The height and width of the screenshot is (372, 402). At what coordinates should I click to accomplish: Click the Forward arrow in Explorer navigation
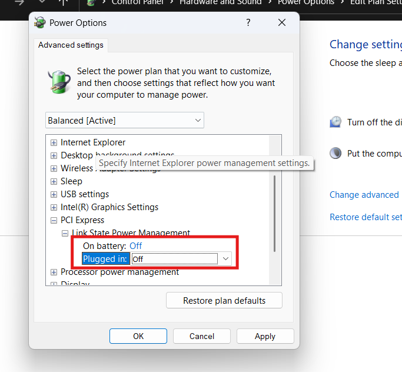coord(19,2)
